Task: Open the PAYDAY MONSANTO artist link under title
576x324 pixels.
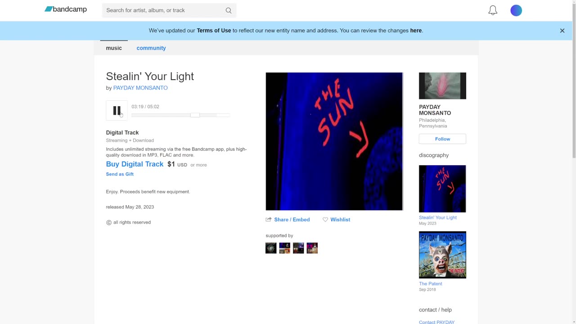Action: pos(140,88)
